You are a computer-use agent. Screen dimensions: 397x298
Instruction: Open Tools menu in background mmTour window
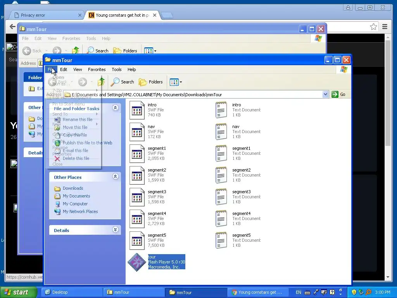(91, 38)
